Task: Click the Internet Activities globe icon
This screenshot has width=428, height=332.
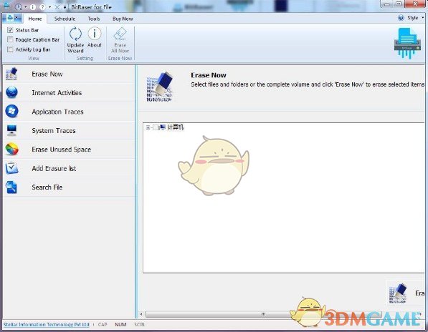Action: click(x=11, y=92)
